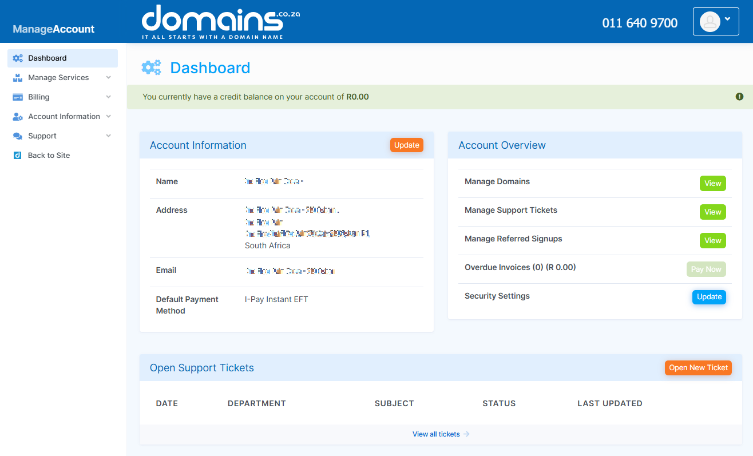Click the Back to Site icon
The height and width of the screenshot is (456, 753).
pyautogui.click(x=17, y=155)
